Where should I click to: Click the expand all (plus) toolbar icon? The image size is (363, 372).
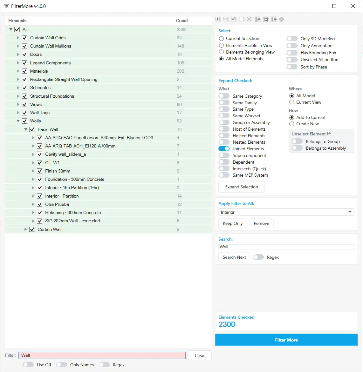pyautogui.click(x=218, y=19)
